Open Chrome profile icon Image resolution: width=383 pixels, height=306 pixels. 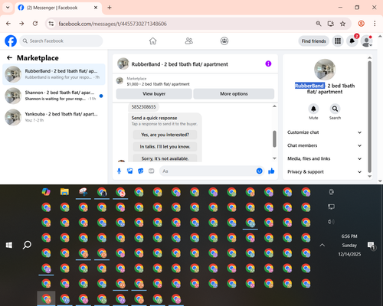[361, 24]
